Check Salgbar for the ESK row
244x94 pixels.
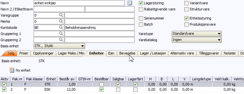pos(118,90)
